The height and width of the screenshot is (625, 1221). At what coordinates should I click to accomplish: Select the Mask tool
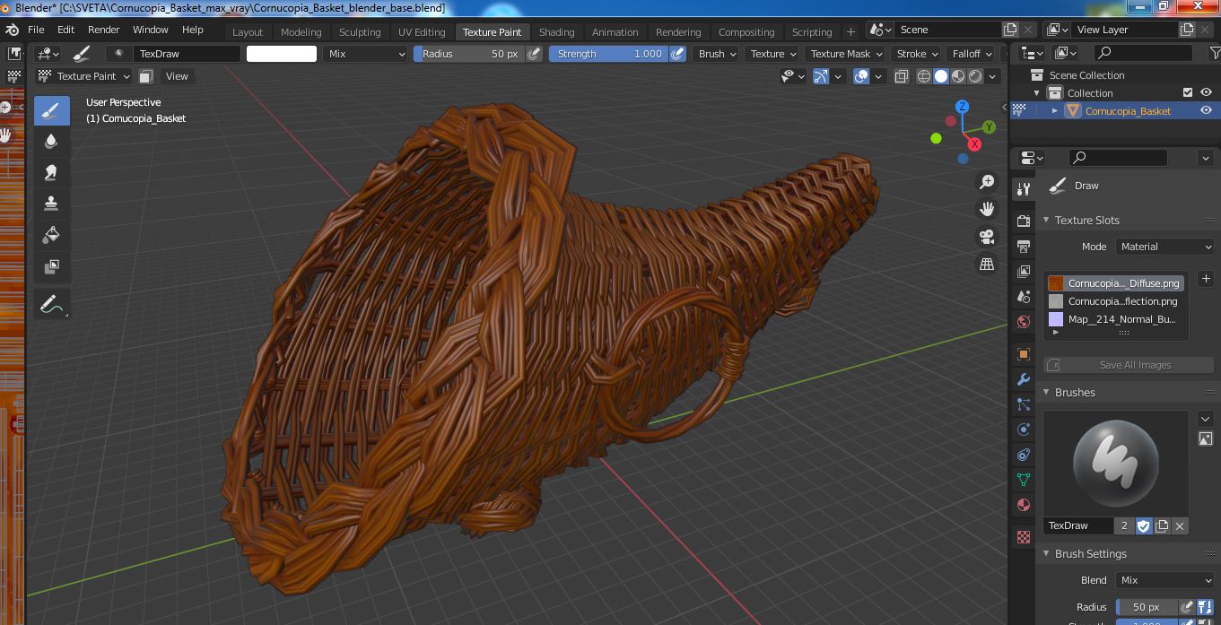(x=51, y=267)
